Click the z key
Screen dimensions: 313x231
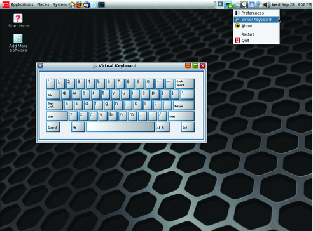point(73,116)
